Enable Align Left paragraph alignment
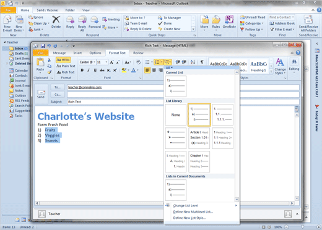This screenshot has width=322, height=230. pos(147,70)
